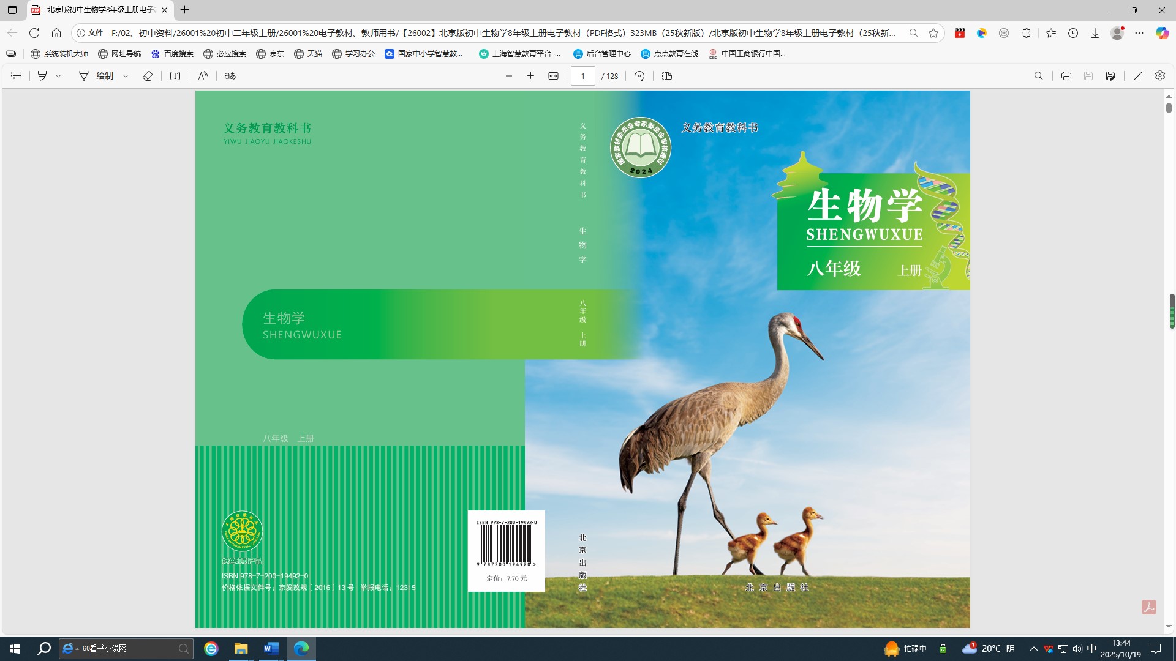Viewport: 1176px width, 661px height.
Task: Select the eraser tool
Action: point(148,76)
